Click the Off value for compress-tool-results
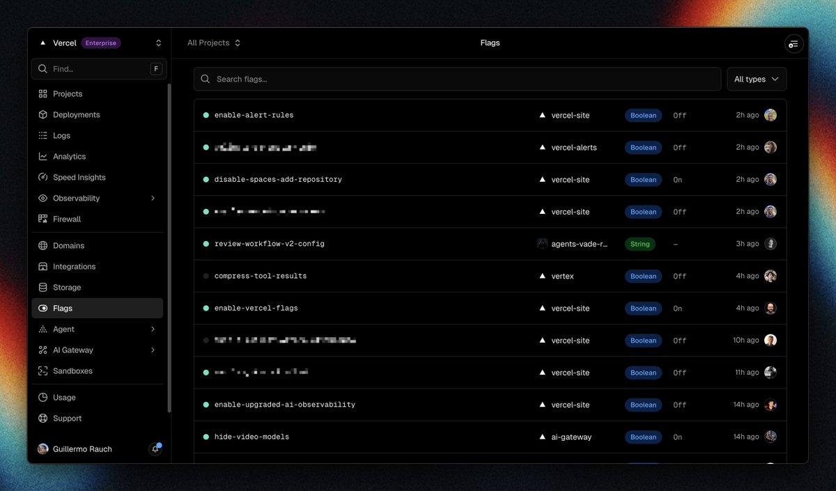Image resolution: width=836 pixels, height=491 pixels. (x=680, y=276)
